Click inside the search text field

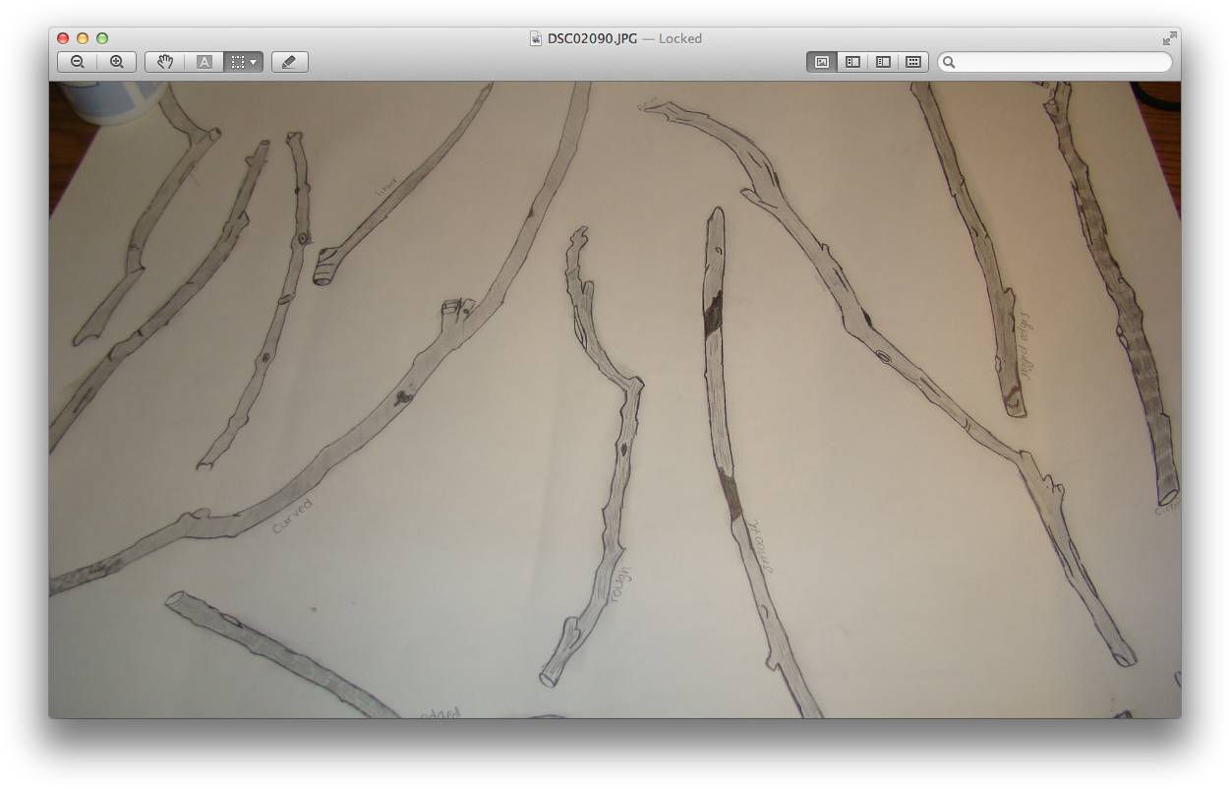point(1062,62)
